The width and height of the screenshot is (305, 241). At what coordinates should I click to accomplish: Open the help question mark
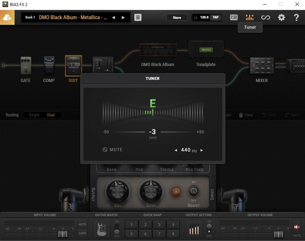tap(296, 17)
